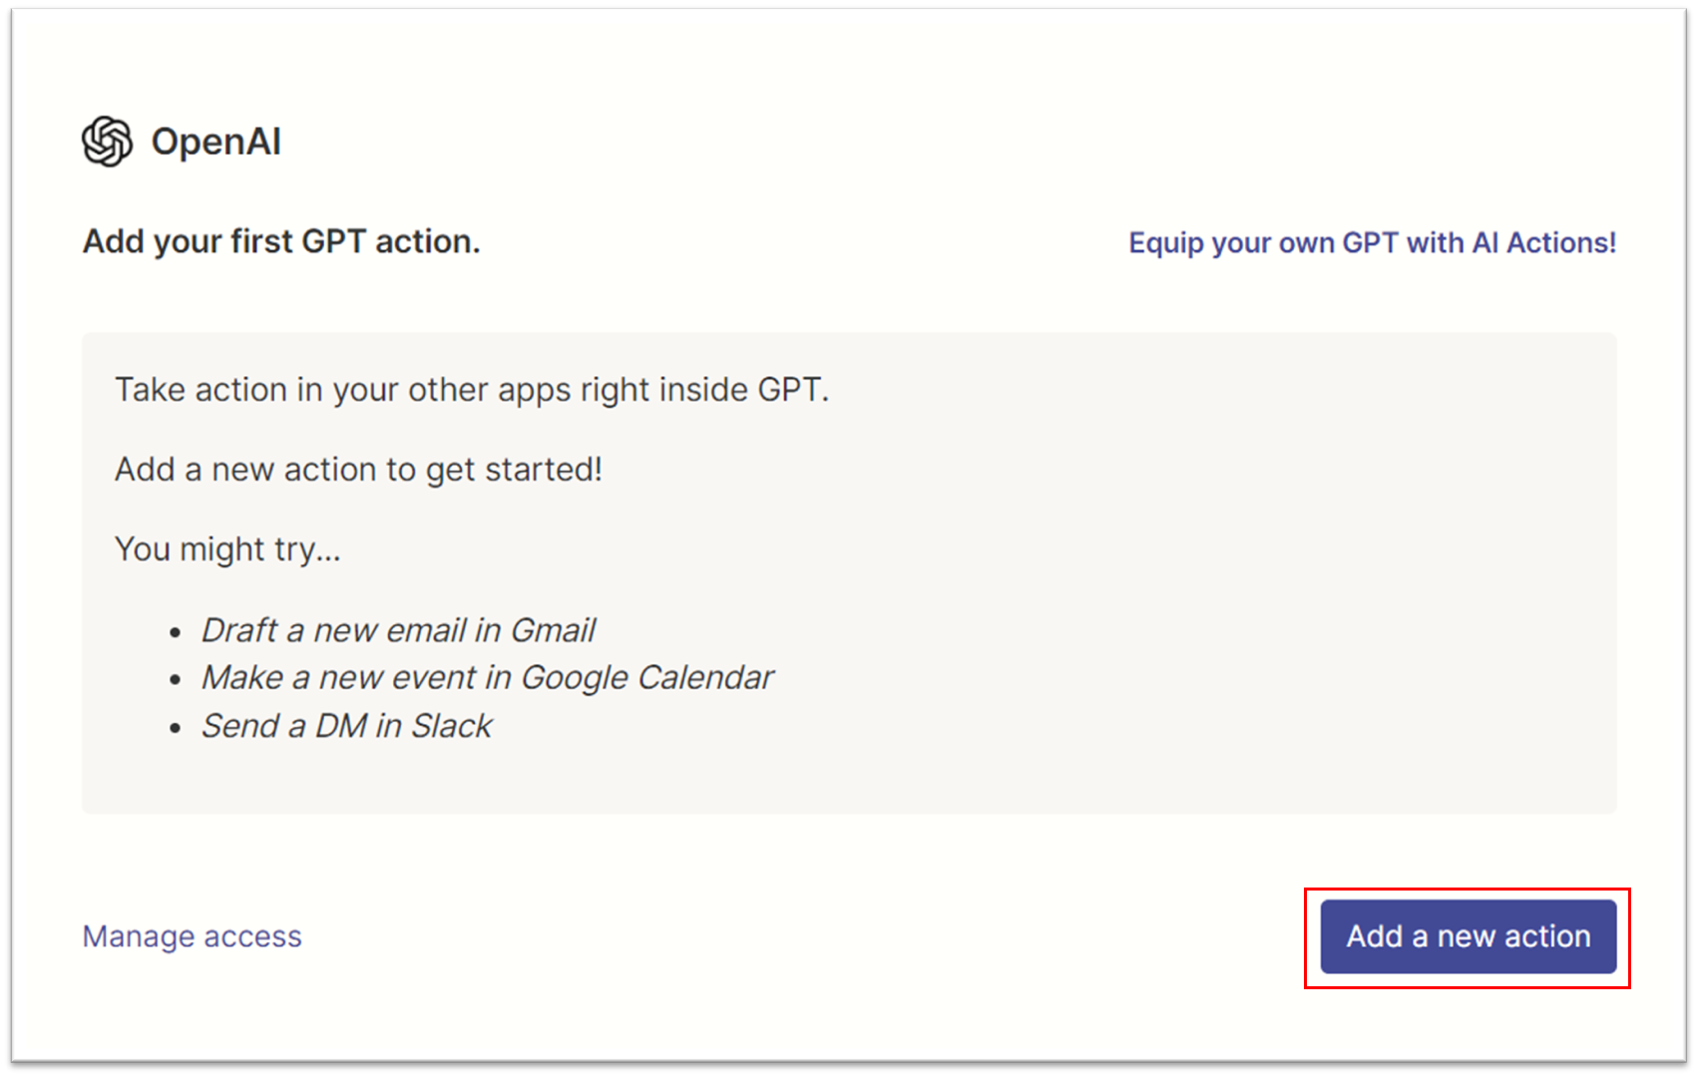Click the empty area below the Slack suggestion in the gray panel
Screen dimensions: 1698x1077
pos(848,780)
